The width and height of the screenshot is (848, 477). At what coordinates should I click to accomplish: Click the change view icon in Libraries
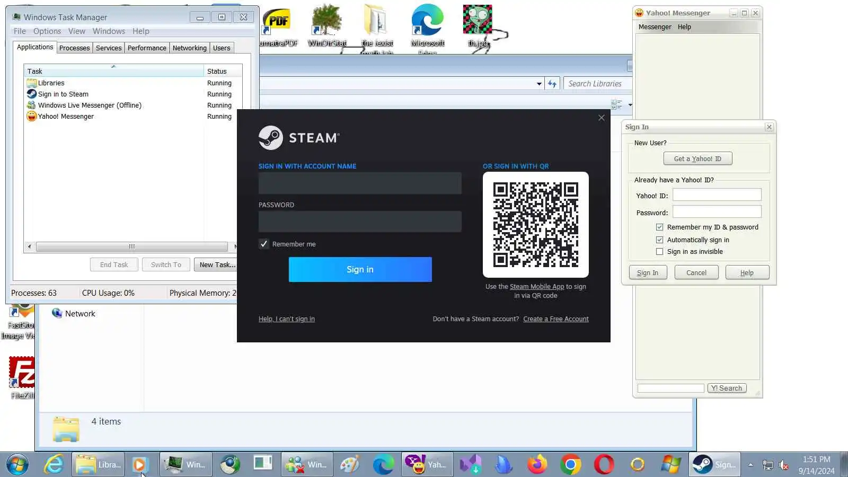(x=616, y=105)
